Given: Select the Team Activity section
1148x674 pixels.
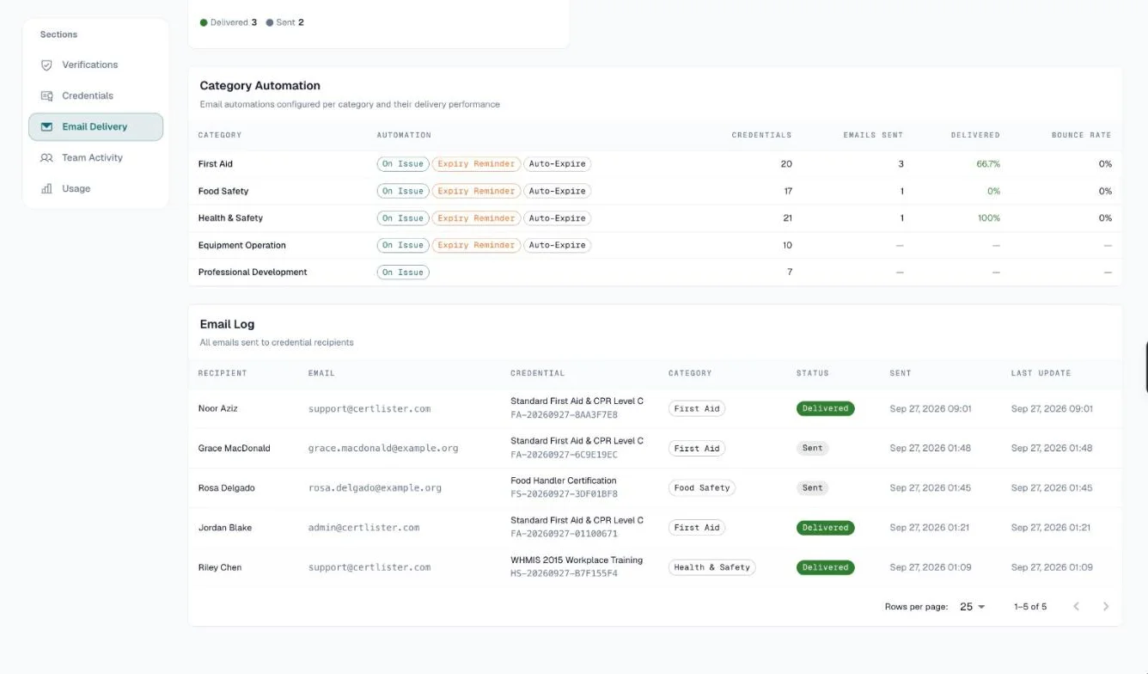Looking at the screenshot, I should (x=95, y=157).
